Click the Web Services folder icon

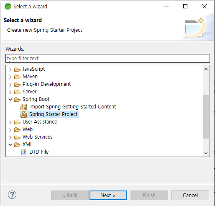click(x=17, y=137)
